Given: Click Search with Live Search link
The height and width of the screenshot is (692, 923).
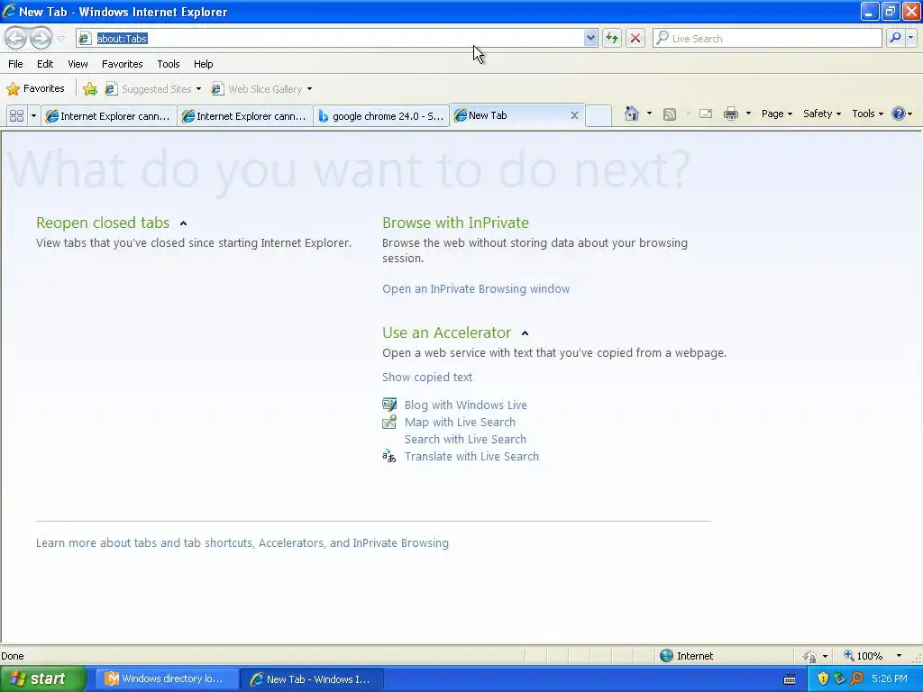Looking at the screenshot, I should click(x=465, y=439).
